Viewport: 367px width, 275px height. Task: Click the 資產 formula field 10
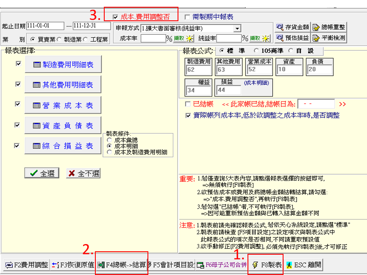[x=289, y=69]
